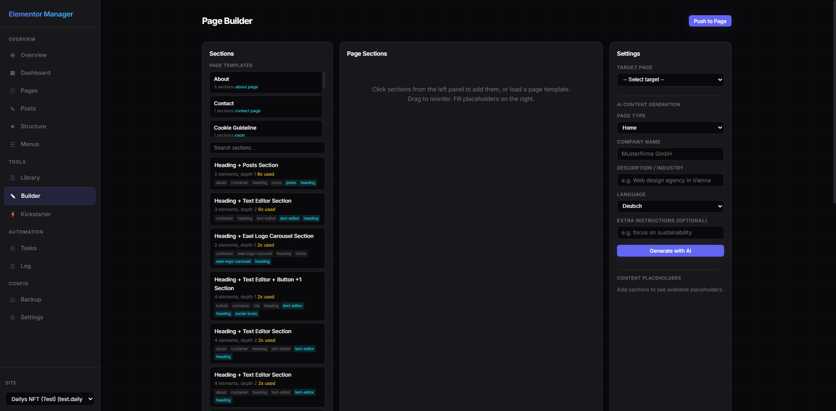Click Generate with AI button
Screen dimensions: 836x411
coord(670,251)
